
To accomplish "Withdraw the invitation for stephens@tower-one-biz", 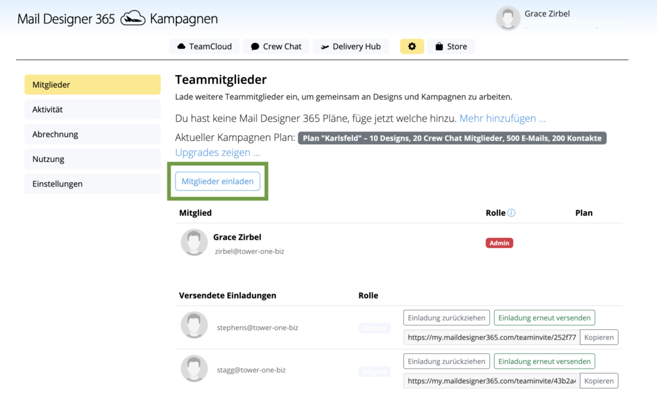I will tap(447, 318).
